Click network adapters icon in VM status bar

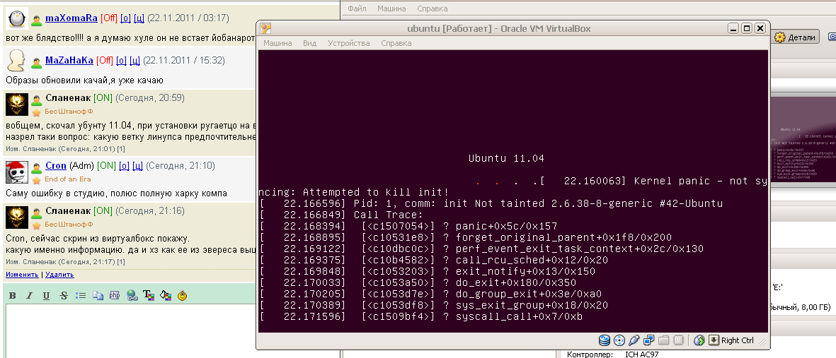[x=649, y=340]
